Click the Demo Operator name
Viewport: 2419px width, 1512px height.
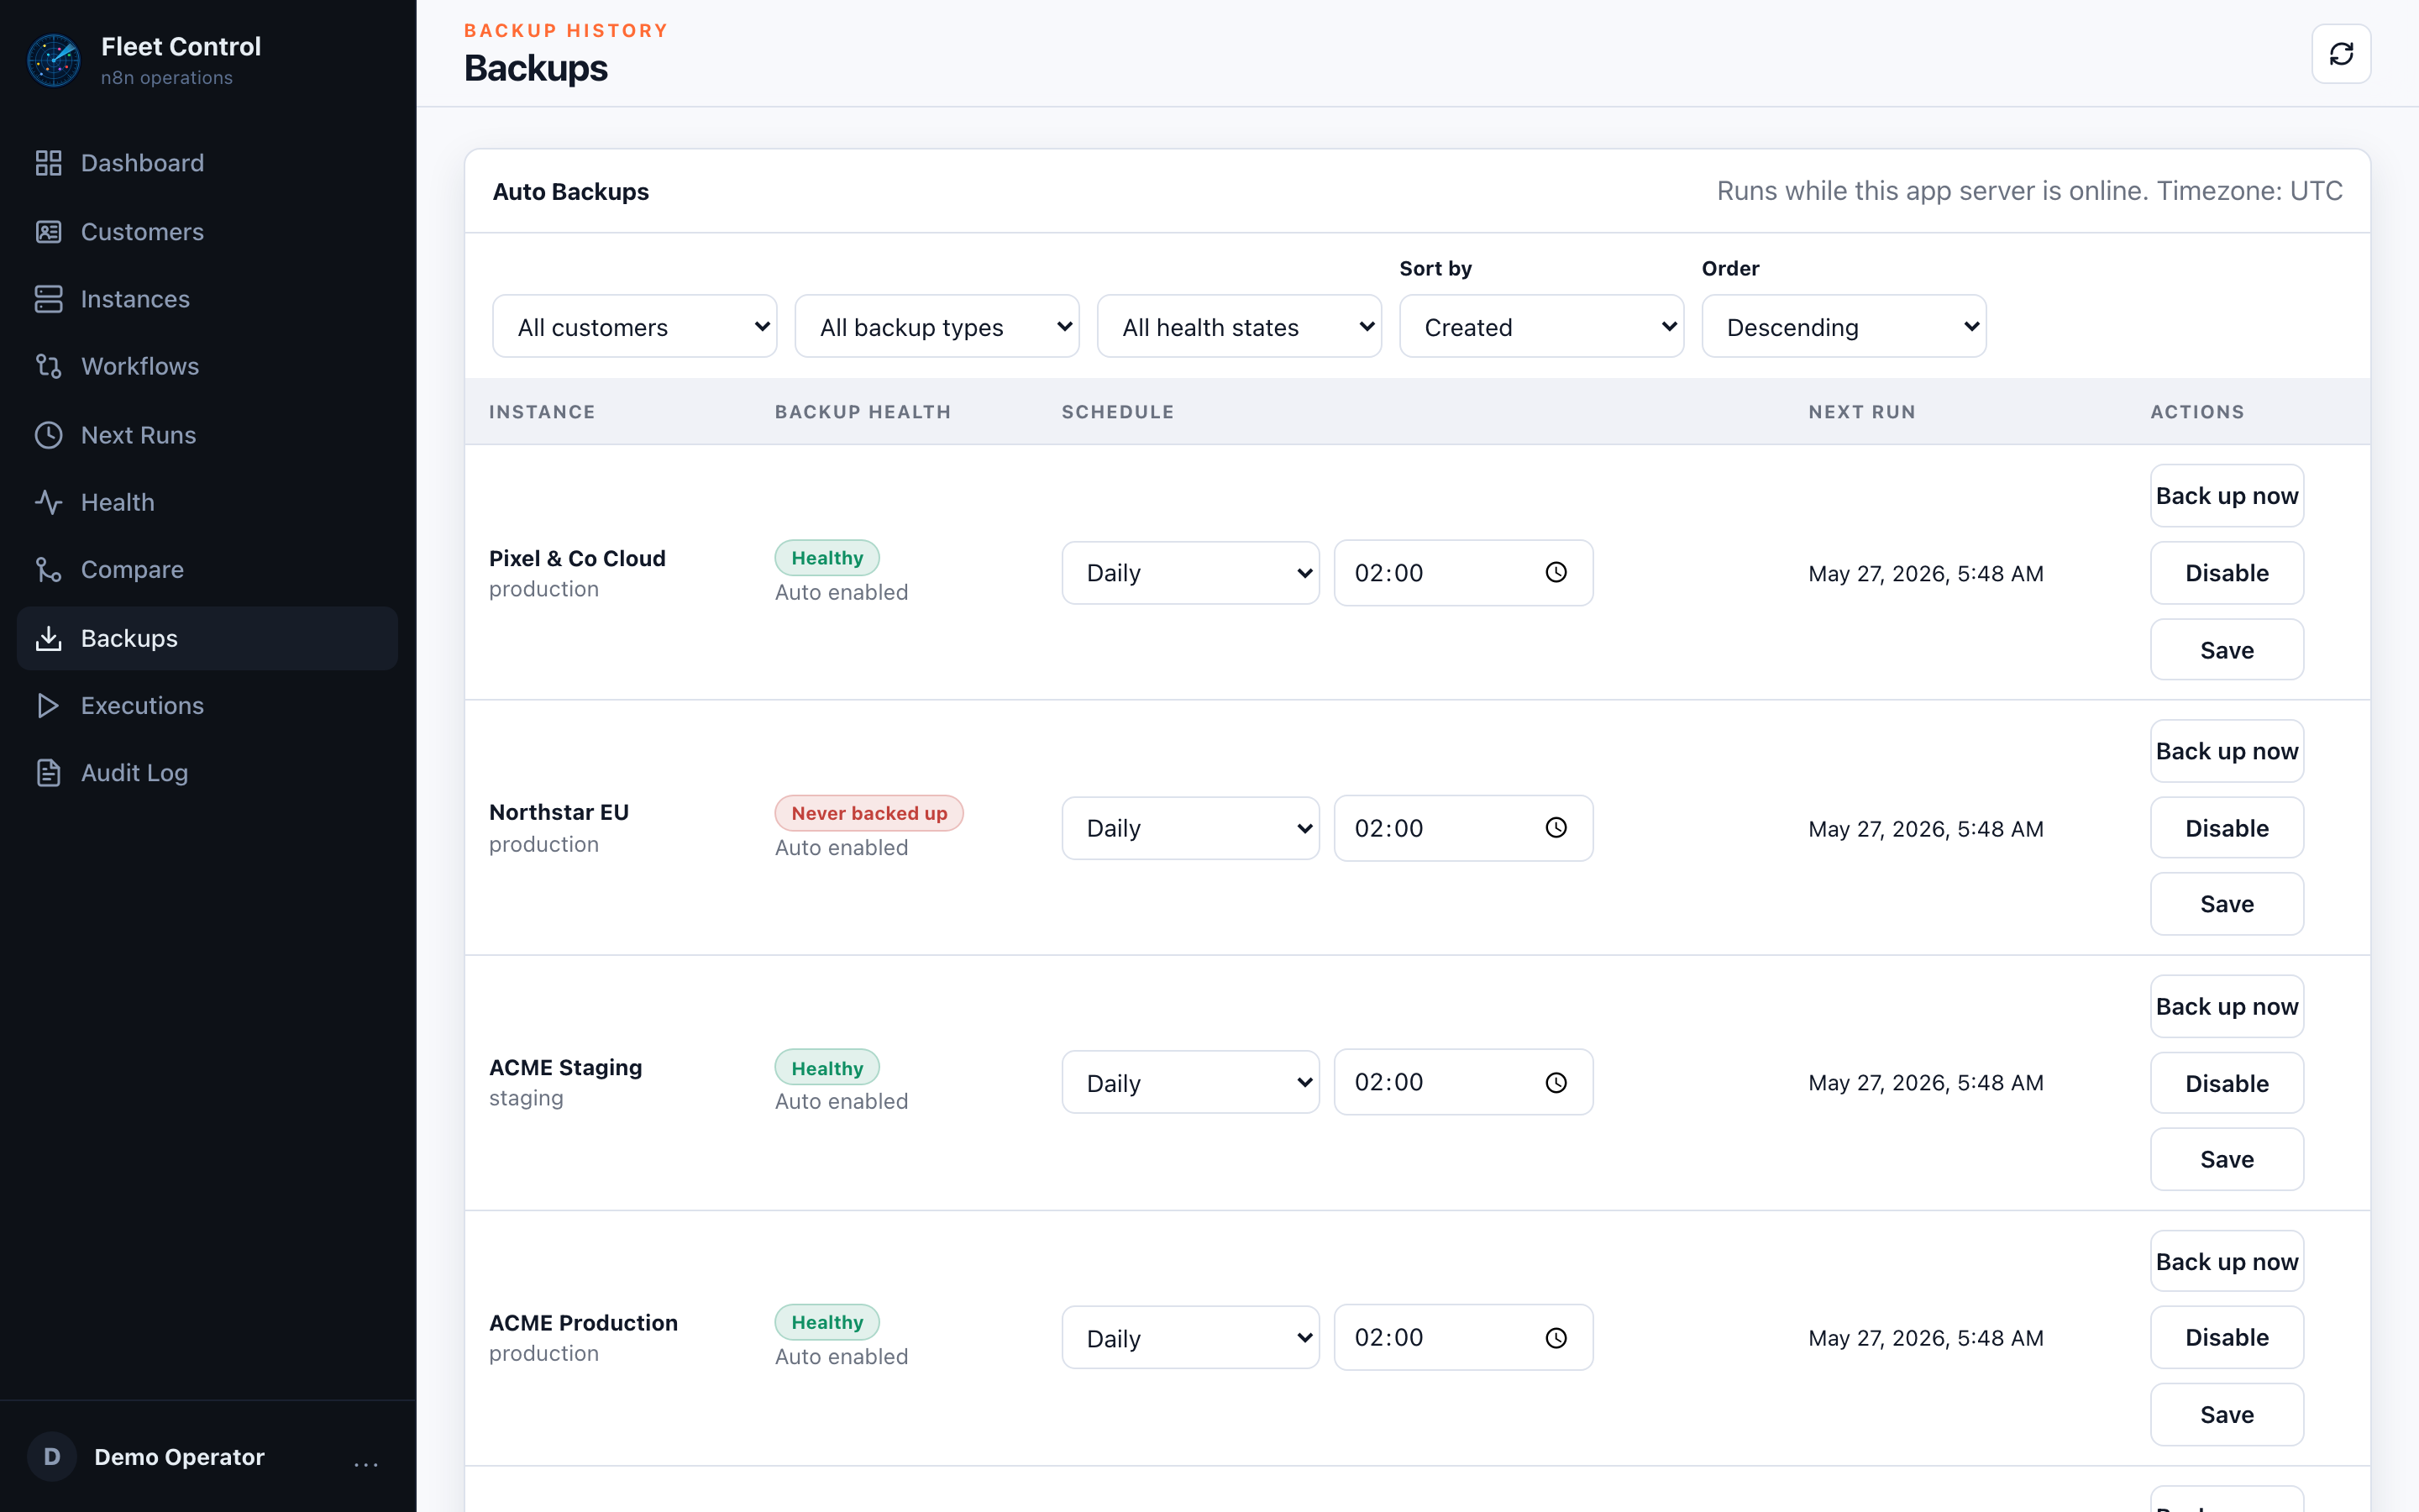[179, 1457]
